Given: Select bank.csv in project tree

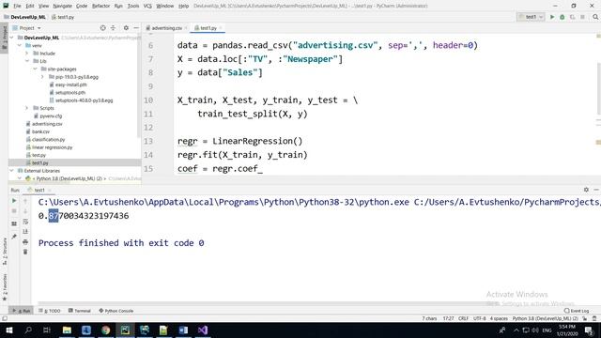Looking at the screenshot, I should (40, 131).
